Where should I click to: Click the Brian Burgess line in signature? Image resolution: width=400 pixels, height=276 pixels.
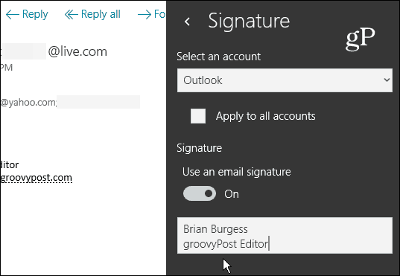(x=215, y=229)
